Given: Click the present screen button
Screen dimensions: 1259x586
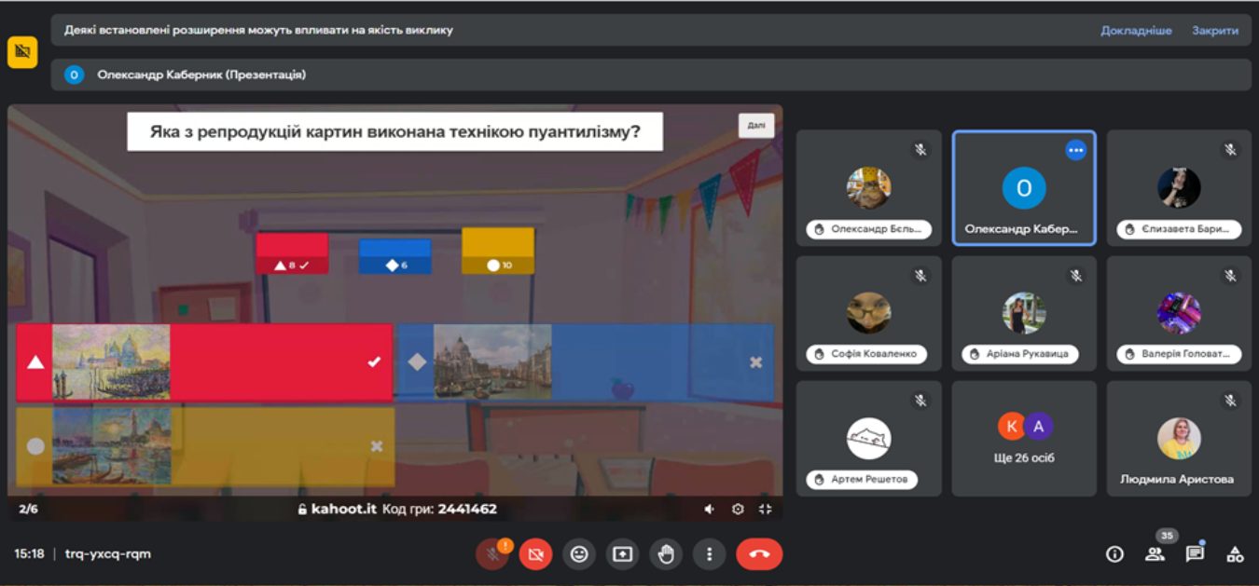Looking at the screenshot, I should 622,554.
